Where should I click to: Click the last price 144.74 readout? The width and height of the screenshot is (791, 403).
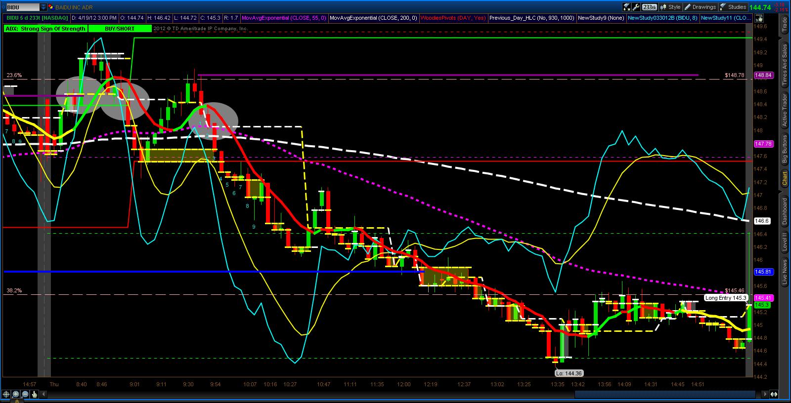tap(760, 7)
